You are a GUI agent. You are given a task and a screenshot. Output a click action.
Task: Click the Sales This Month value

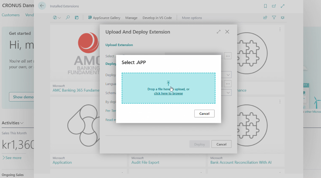coord(18,144)
